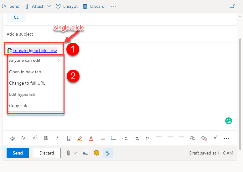
Task: Insert an emoji using the smiley icon
Action: [97, 153]
